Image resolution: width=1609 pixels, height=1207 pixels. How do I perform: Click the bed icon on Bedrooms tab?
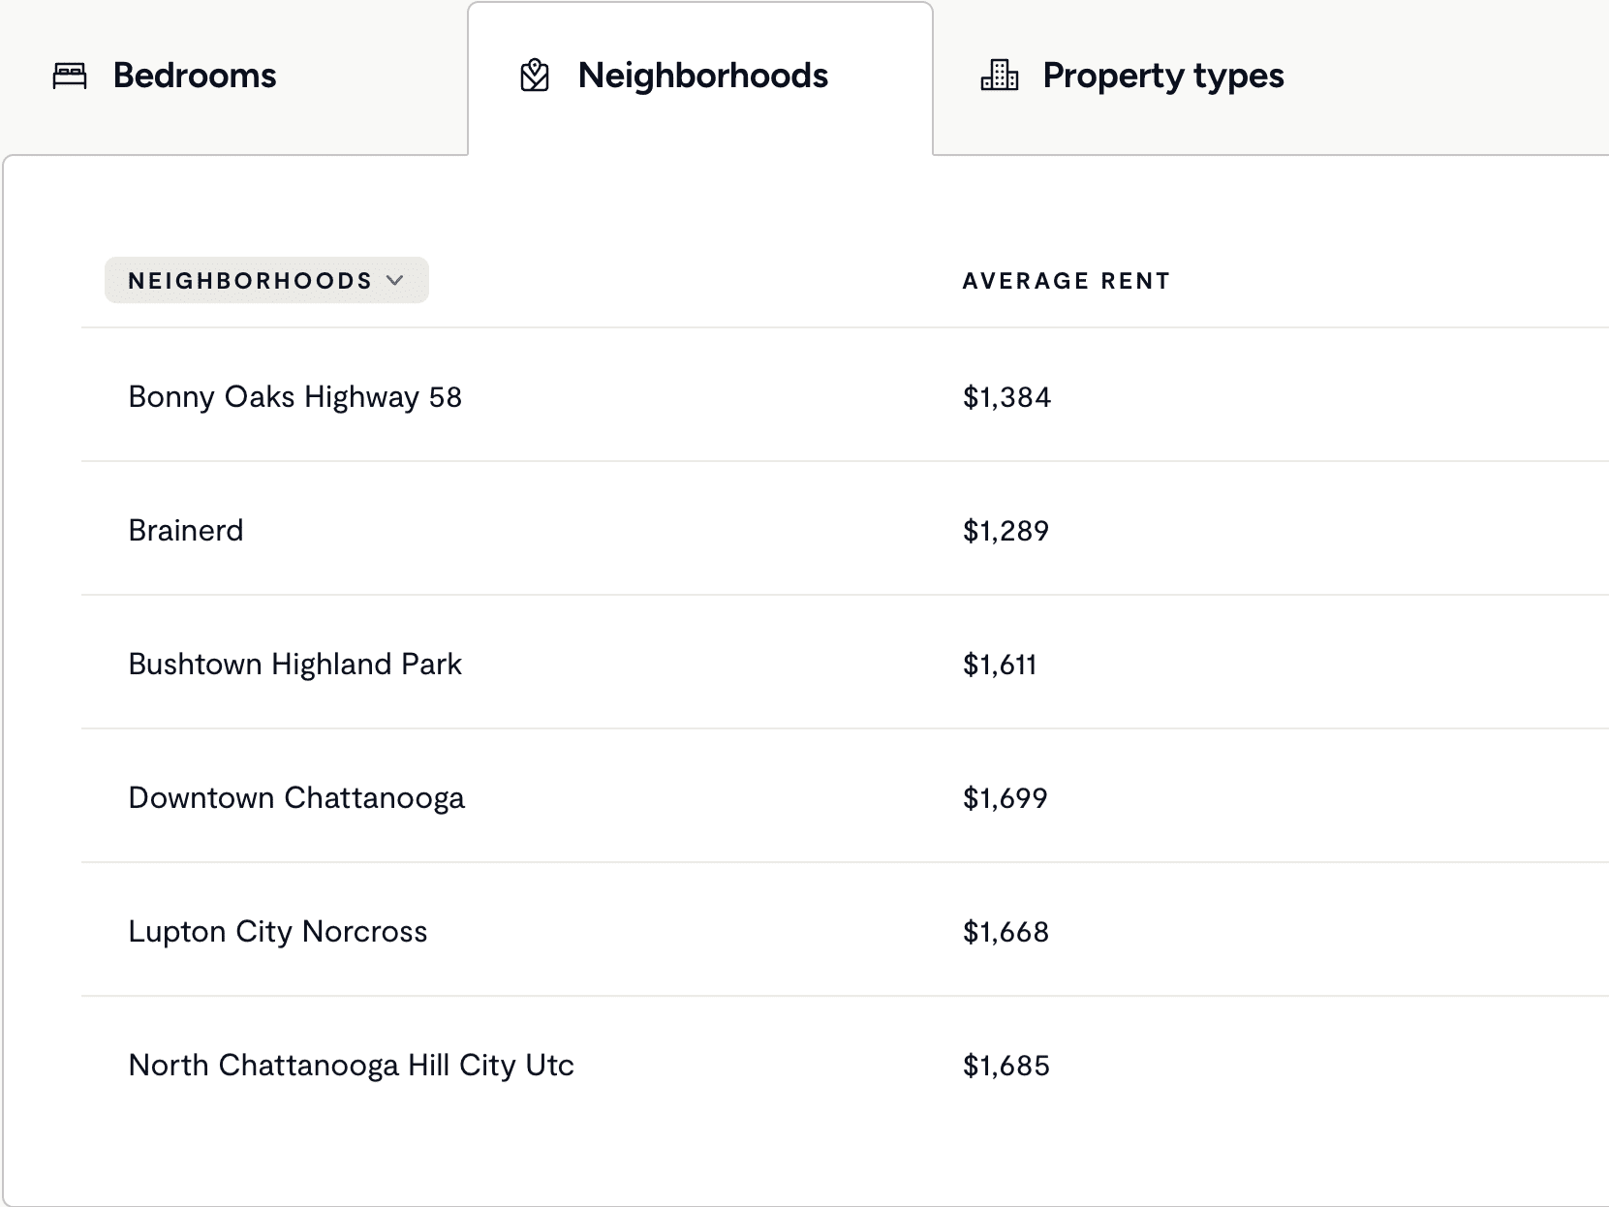tap(70, 76)
